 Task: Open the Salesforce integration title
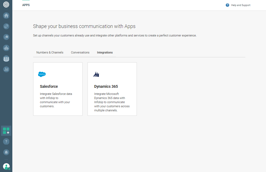tap(49, 86)
